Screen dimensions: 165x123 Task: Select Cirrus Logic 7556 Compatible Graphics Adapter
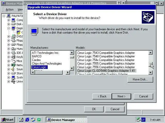[x=106, y=67]
